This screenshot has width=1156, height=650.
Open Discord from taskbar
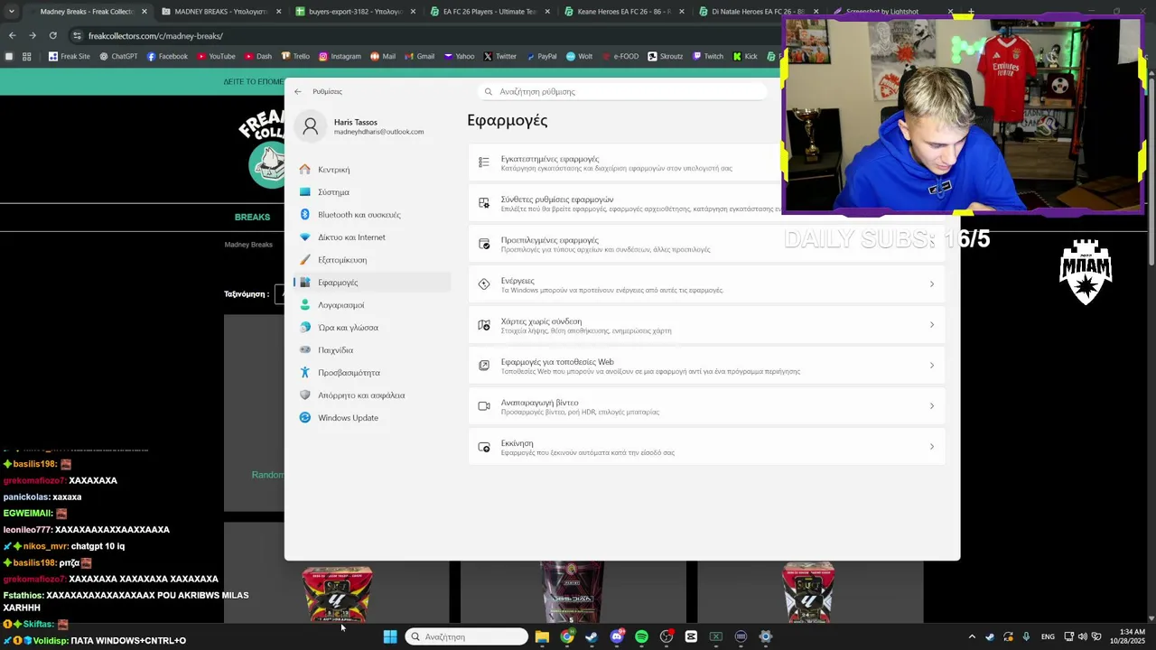coord(617,636)
